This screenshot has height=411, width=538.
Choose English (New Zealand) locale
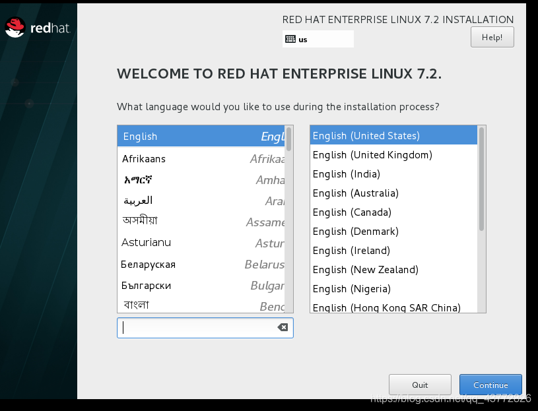tap(393, 270)
